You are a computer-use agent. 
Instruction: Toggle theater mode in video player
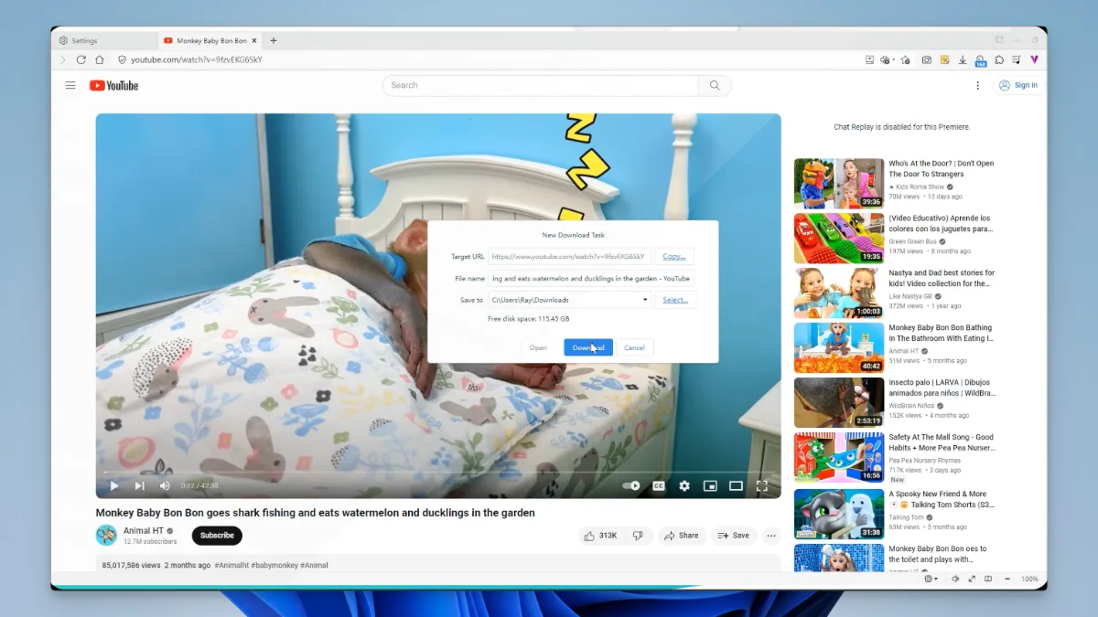coord(736,486)
